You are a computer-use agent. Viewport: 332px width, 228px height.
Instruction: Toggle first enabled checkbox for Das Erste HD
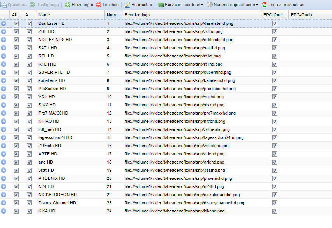tap(16, 23)
